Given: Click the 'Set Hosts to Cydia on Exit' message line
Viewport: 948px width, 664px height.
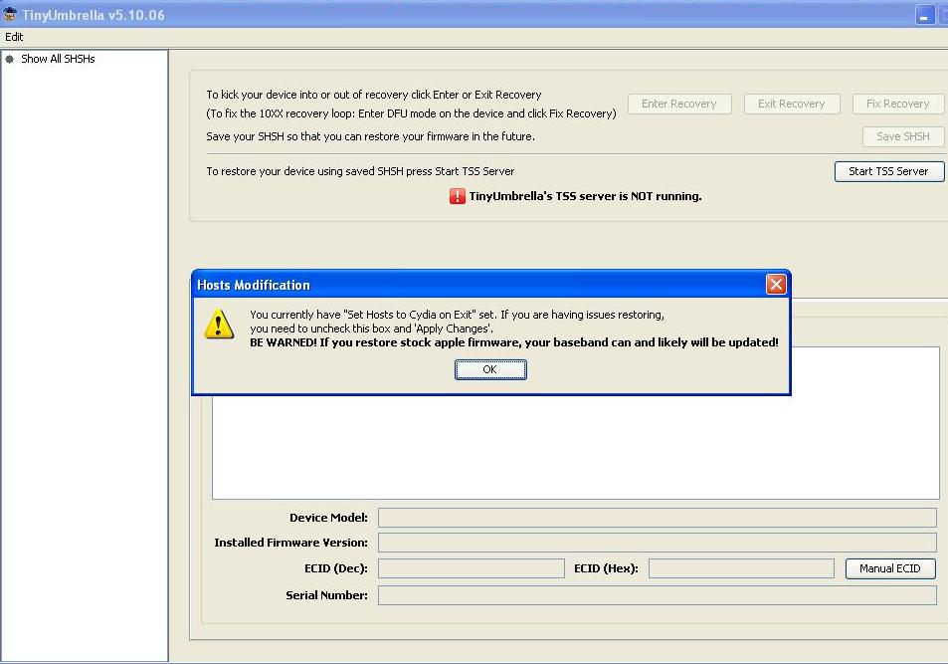Looking at the screenshot, I should tap(457, 315).
